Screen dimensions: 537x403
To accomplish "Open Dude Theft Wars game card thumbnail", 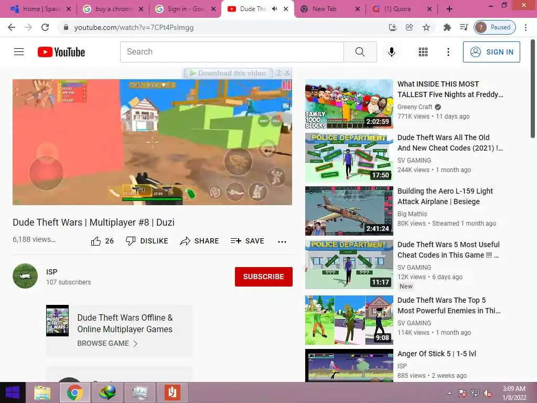I will [x=57, y=321].
